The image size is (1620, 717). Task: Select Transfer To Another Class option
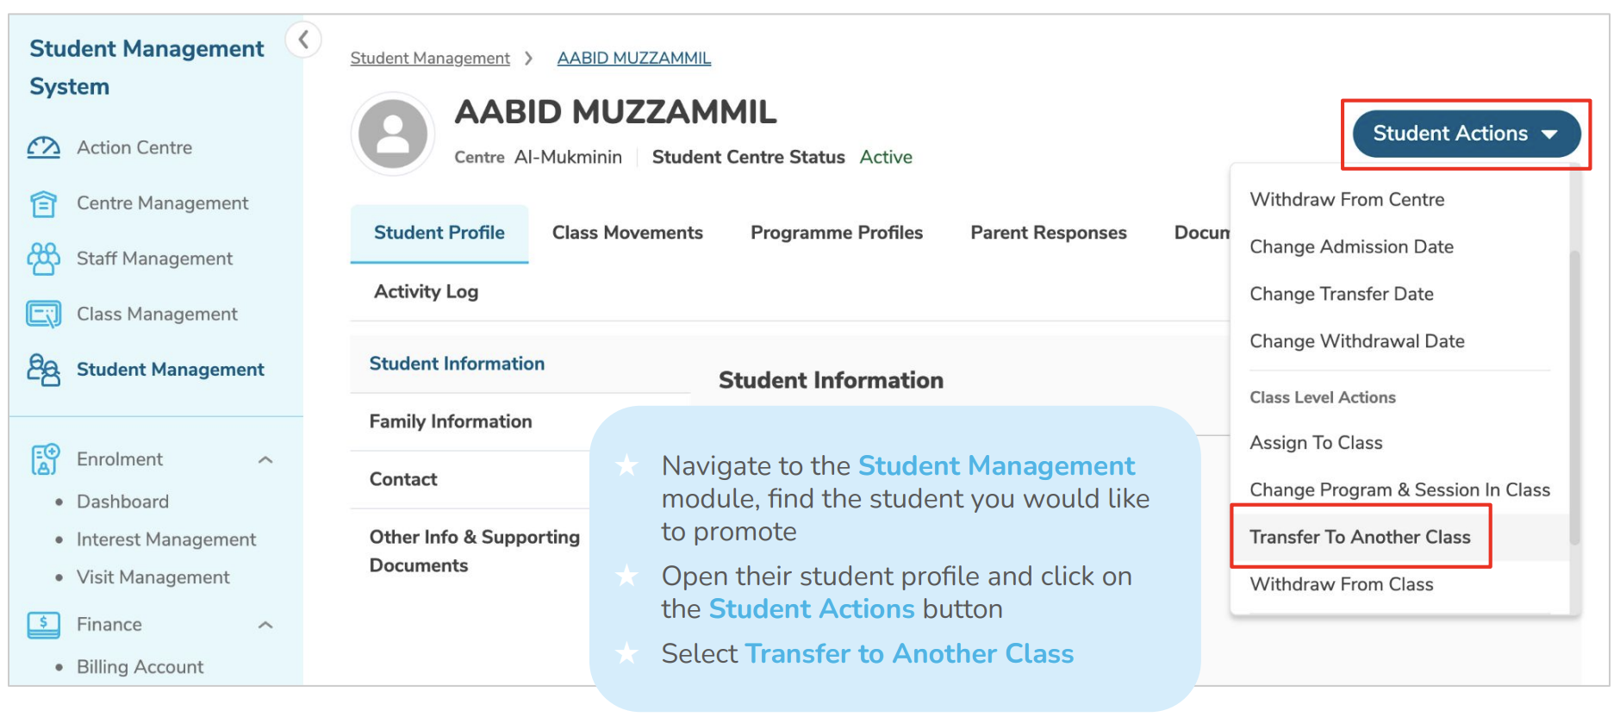coord(1360,537)
